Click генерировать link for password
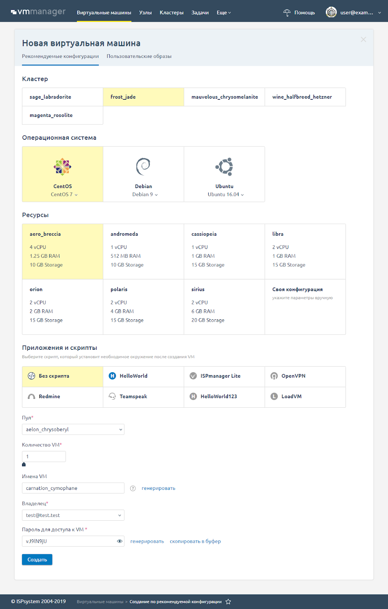This screenshot has height=609, width=388. (147, 541)
